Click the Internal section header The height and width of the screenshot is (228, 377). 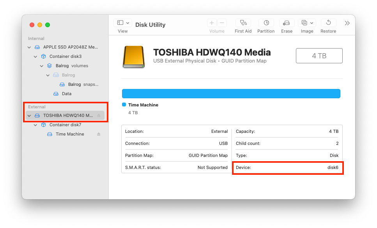[x=36, y=38]
